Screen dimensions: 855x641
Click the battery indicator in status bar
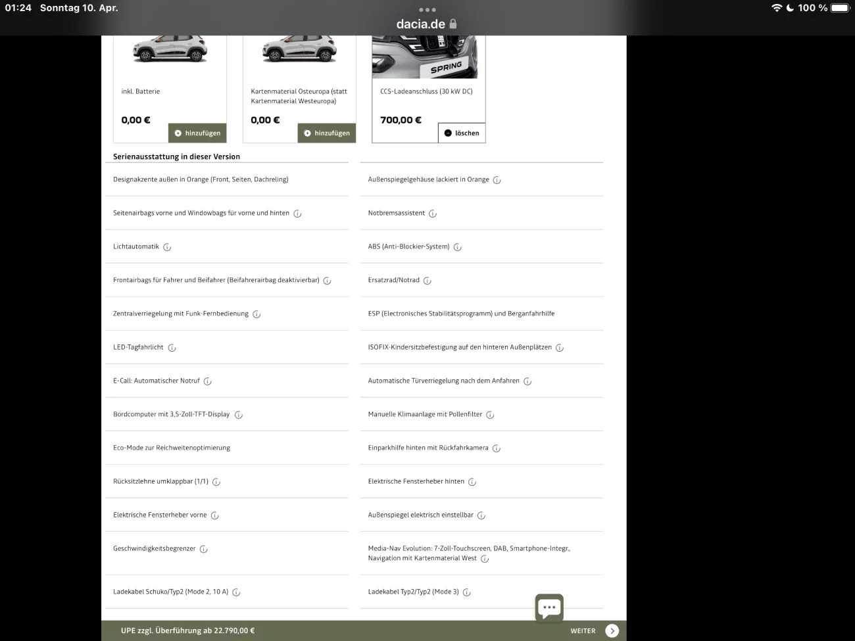point(841,8)
